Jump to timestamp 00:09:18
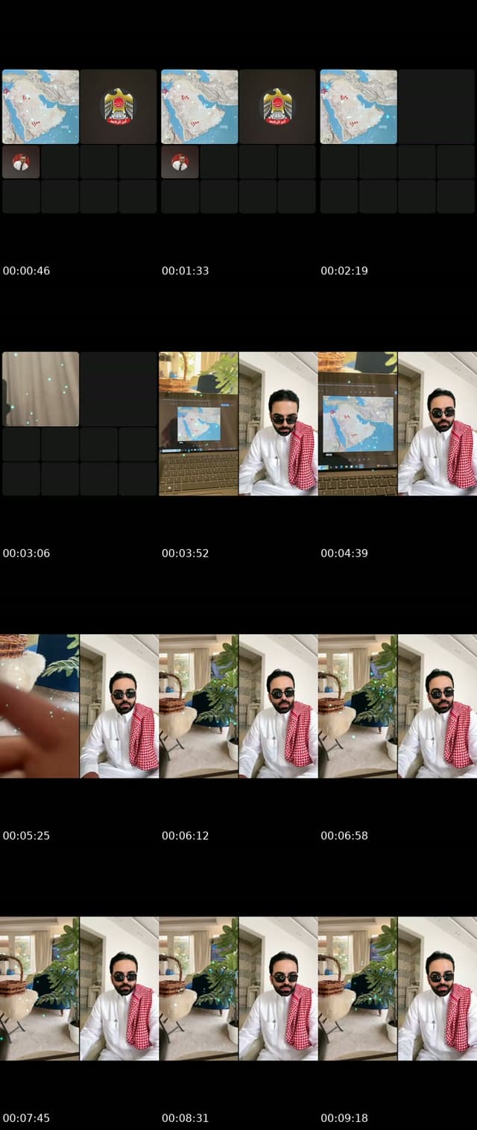 344,1118
